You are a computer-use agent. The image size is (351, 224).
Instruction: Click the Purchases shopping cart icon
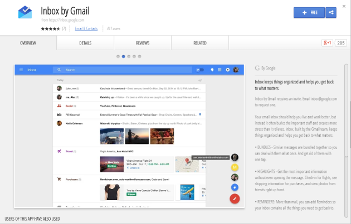[x=59, y=179]
